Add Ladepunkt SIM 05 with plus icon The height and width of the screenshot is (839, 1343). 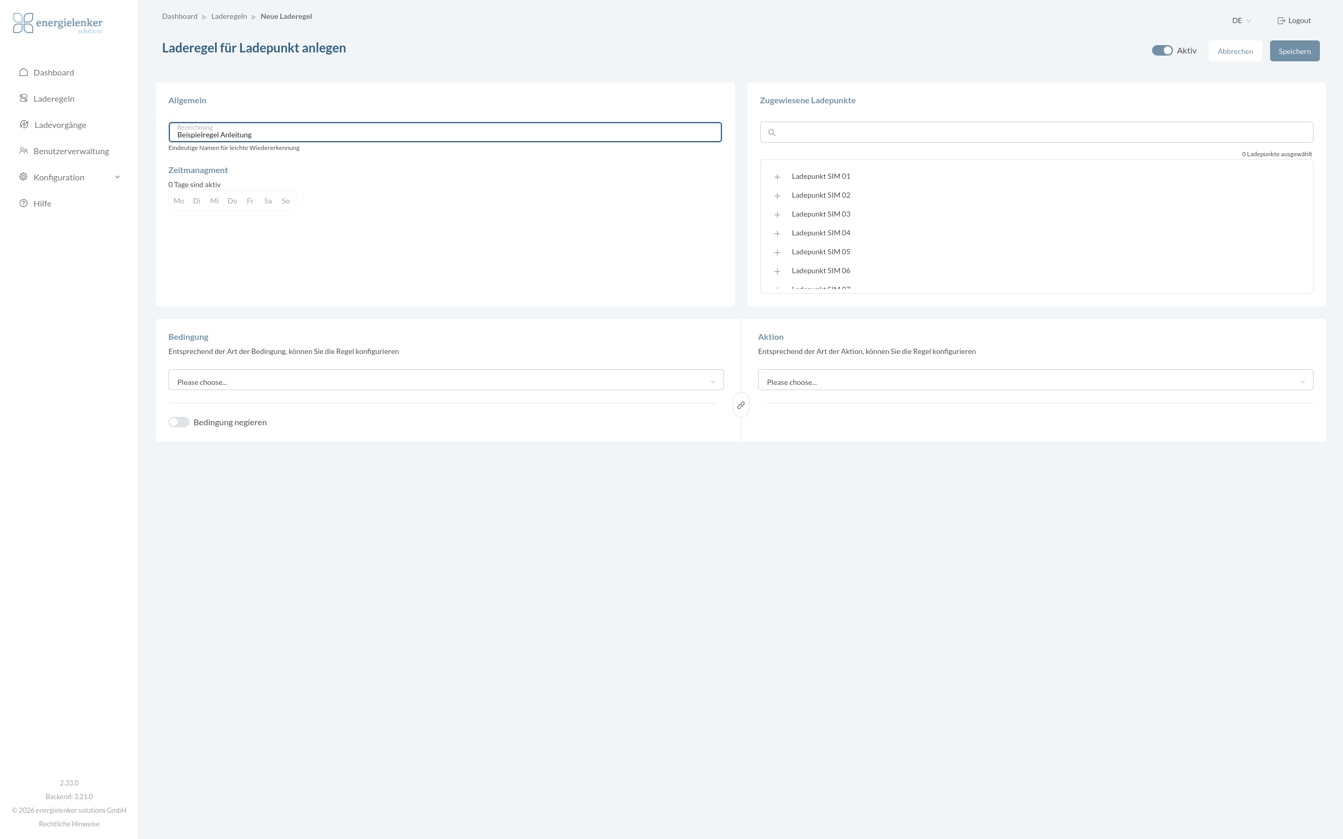pyautogui.click(x=777, y=252)
